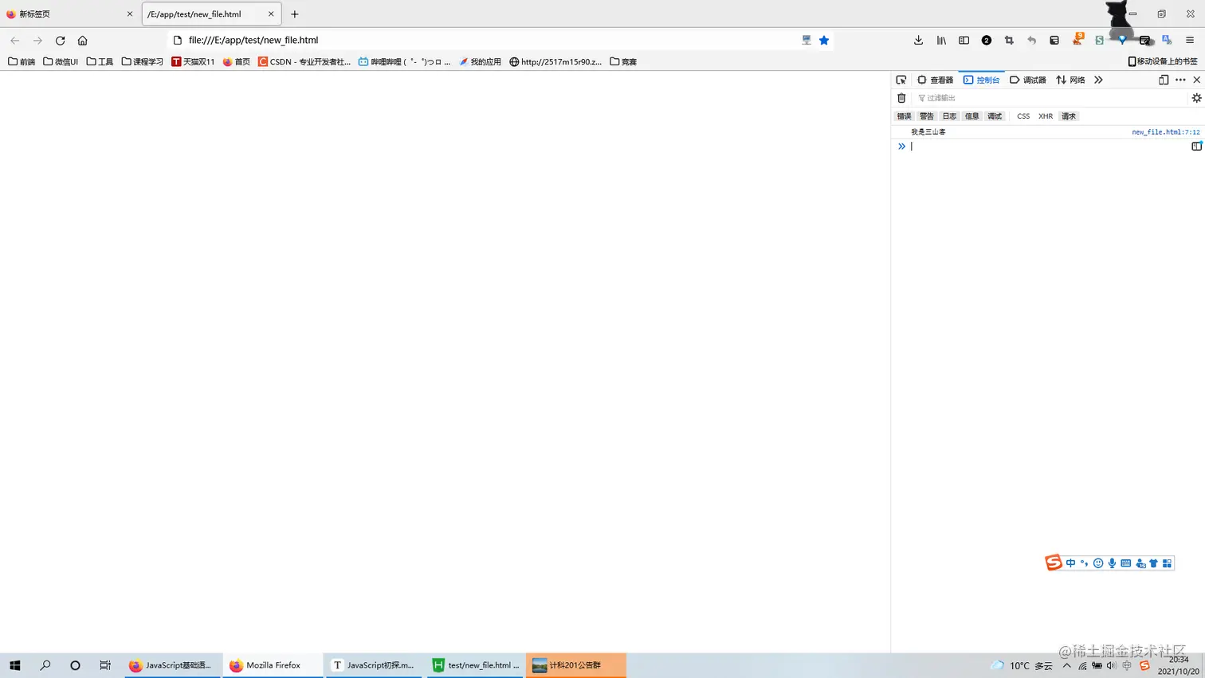The height and width of the screenshot is (678, 1205).
Task: Open 移动设备上的书签 mobile bookmarks folder
Action: click(1163, 61)
